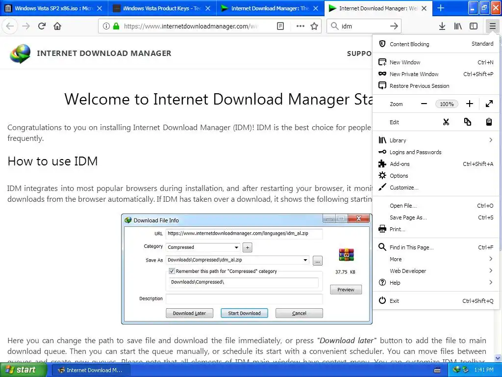
Task: Paste using Edit clipboard icon
Action: point(489,122)
